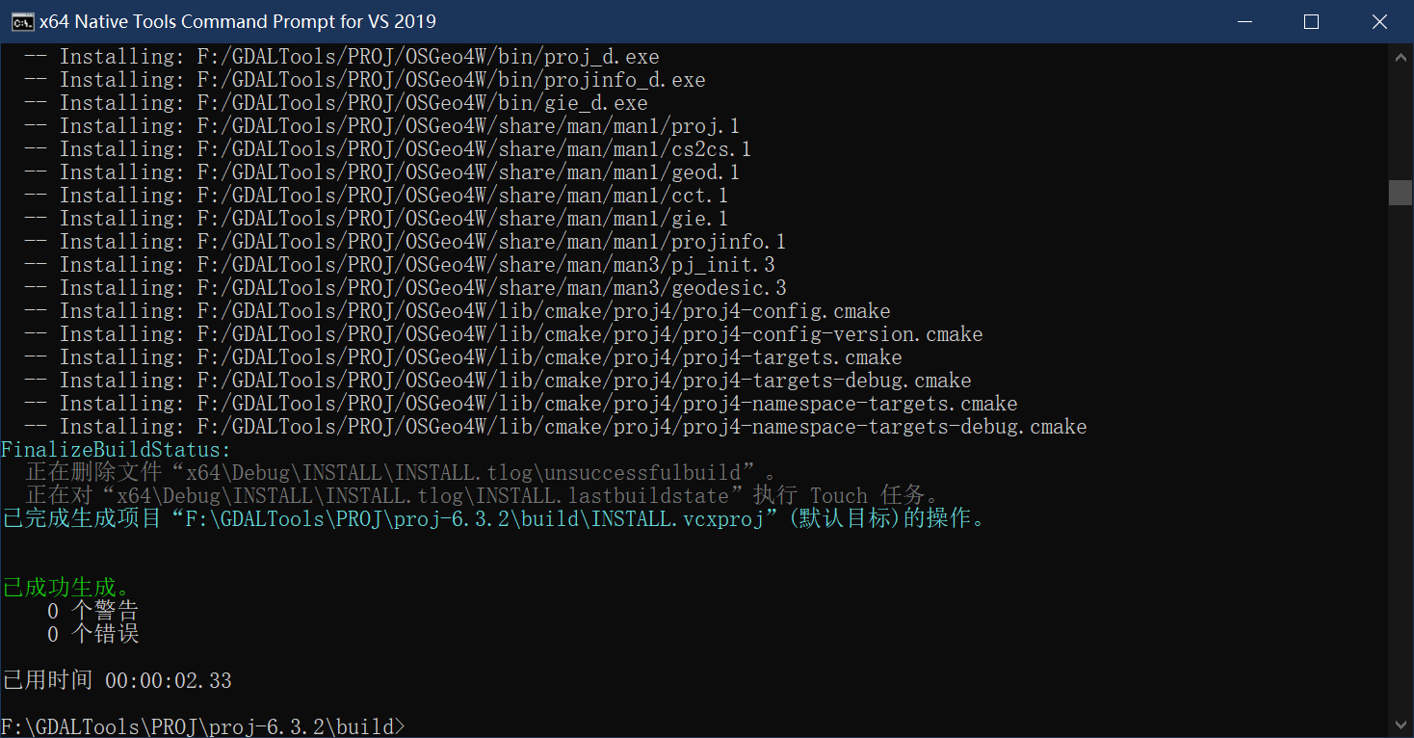Screen dimensions: 1414x738
Task: Click the line installing projinfo_d.exe
Action: pyautogui.click(x=365, y=80)
